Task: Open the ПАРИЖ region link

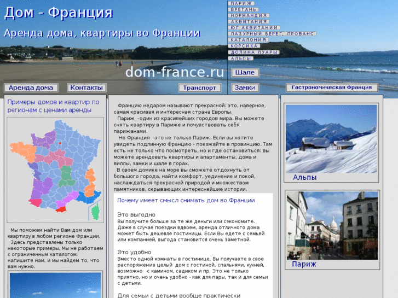Action: (x=241, y=3)
